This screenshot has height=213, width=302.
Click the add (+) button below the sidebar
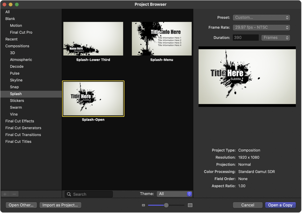point(5,194)
